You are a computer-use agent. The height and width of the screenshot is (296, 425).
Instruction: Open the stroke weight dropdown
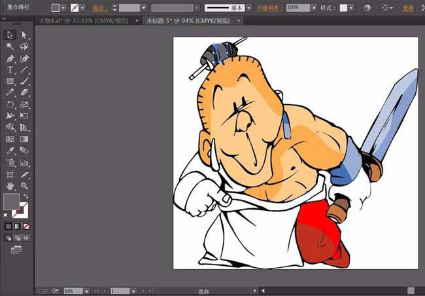(x=144, y=8)
